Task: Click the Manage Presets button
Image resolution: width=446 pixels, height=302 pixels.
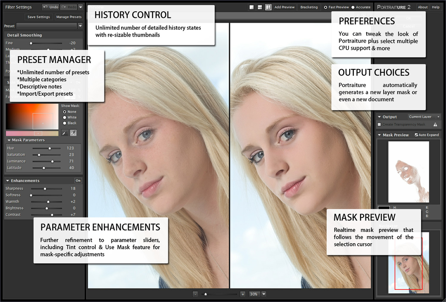Action: click(x=69, y=17)
